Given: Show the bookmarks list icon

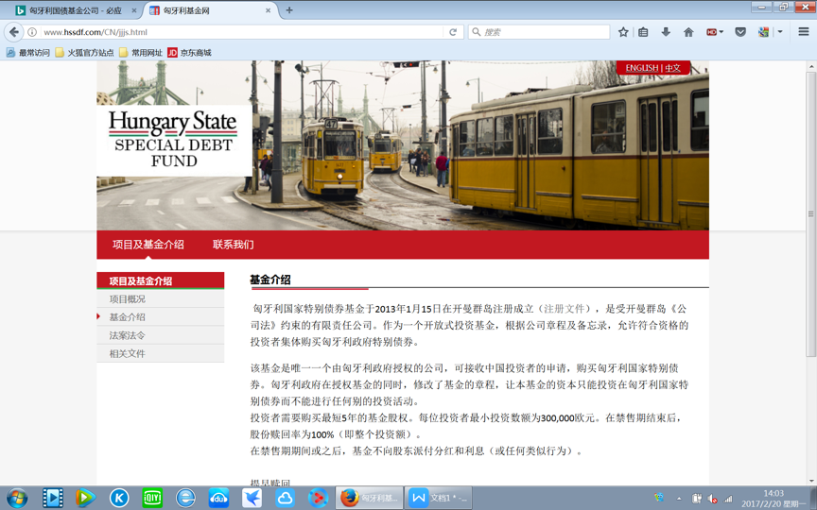Looking at the screenshot, I should [644, 32].
